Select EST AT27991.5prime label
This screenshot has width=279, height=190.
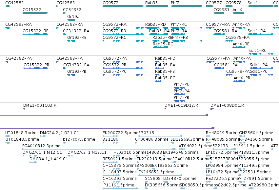pos(255,179)
